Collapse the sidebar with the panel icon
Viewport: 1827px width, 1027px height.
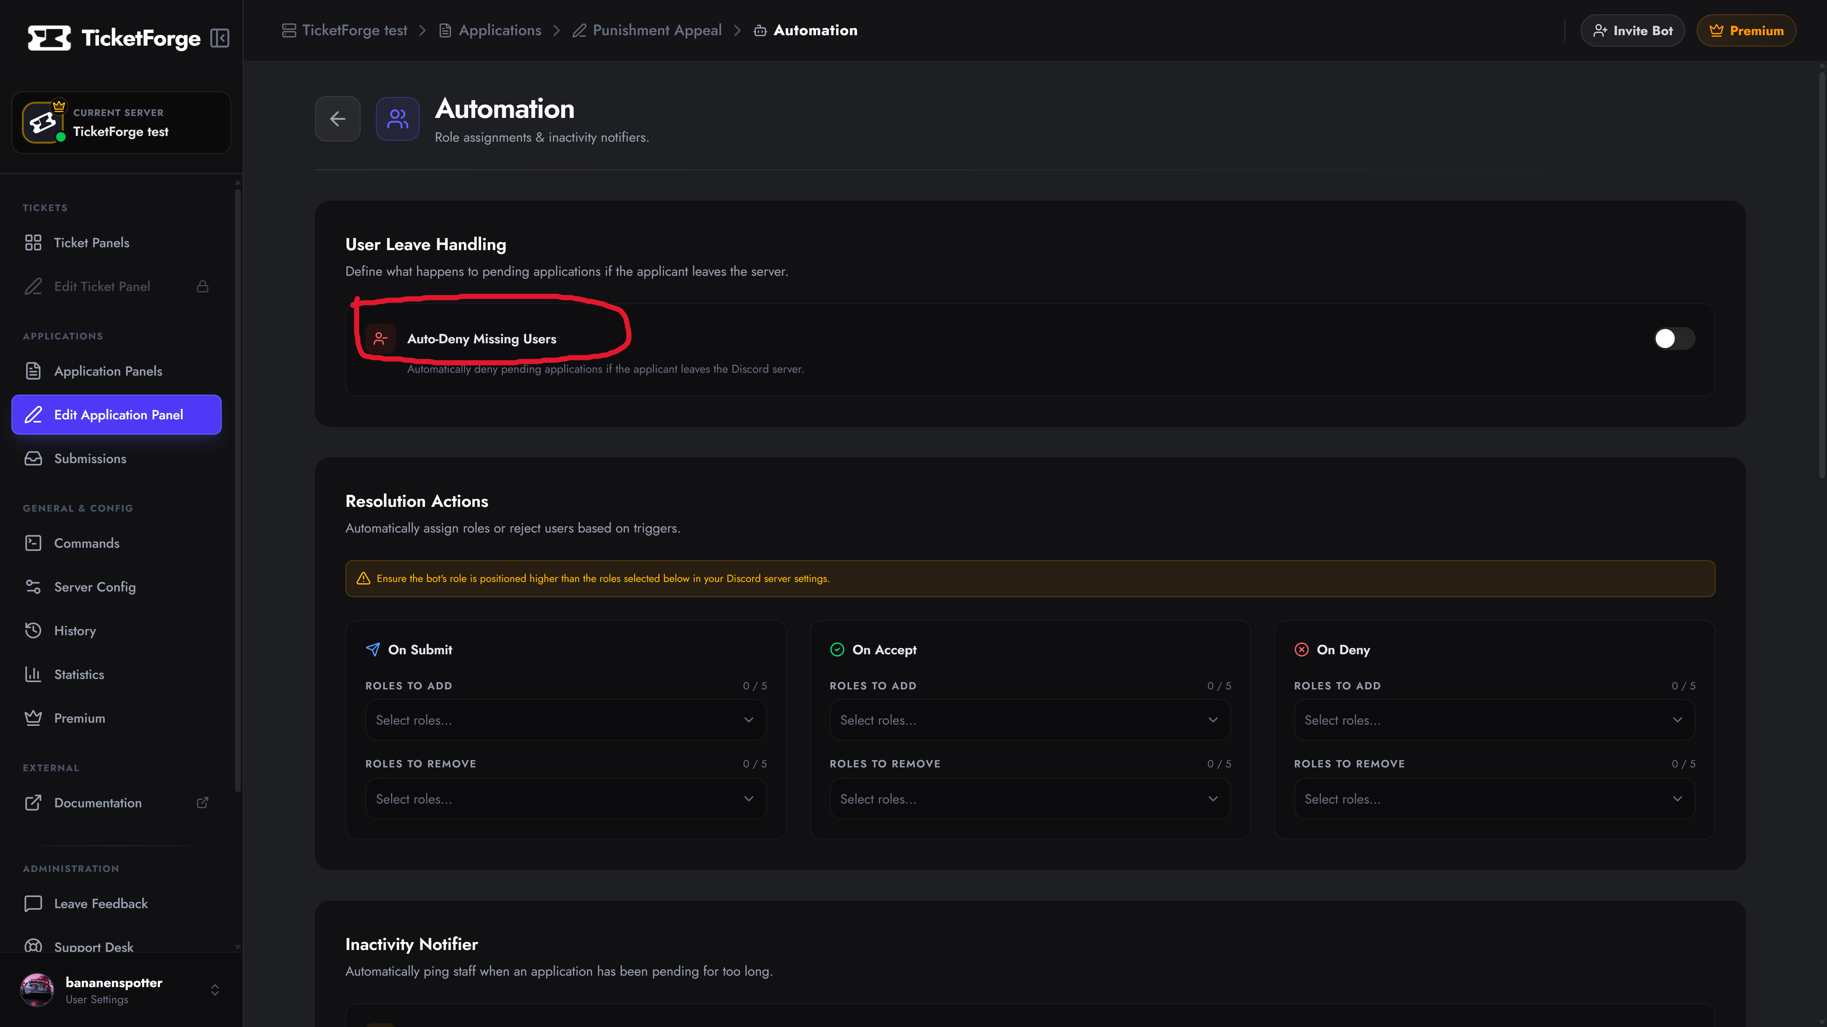click(x=220, y=38)
